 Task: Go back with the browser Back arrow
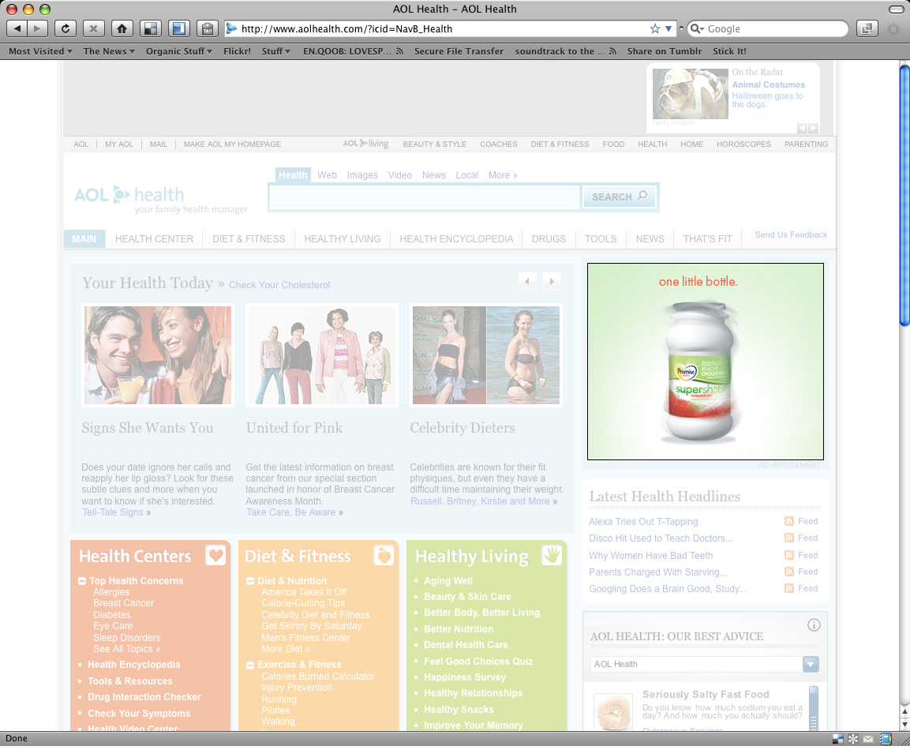coord(17,28)
